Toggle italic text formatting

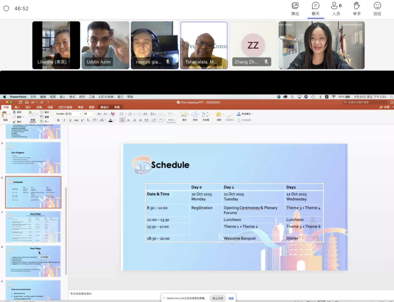tap(64, 120)
